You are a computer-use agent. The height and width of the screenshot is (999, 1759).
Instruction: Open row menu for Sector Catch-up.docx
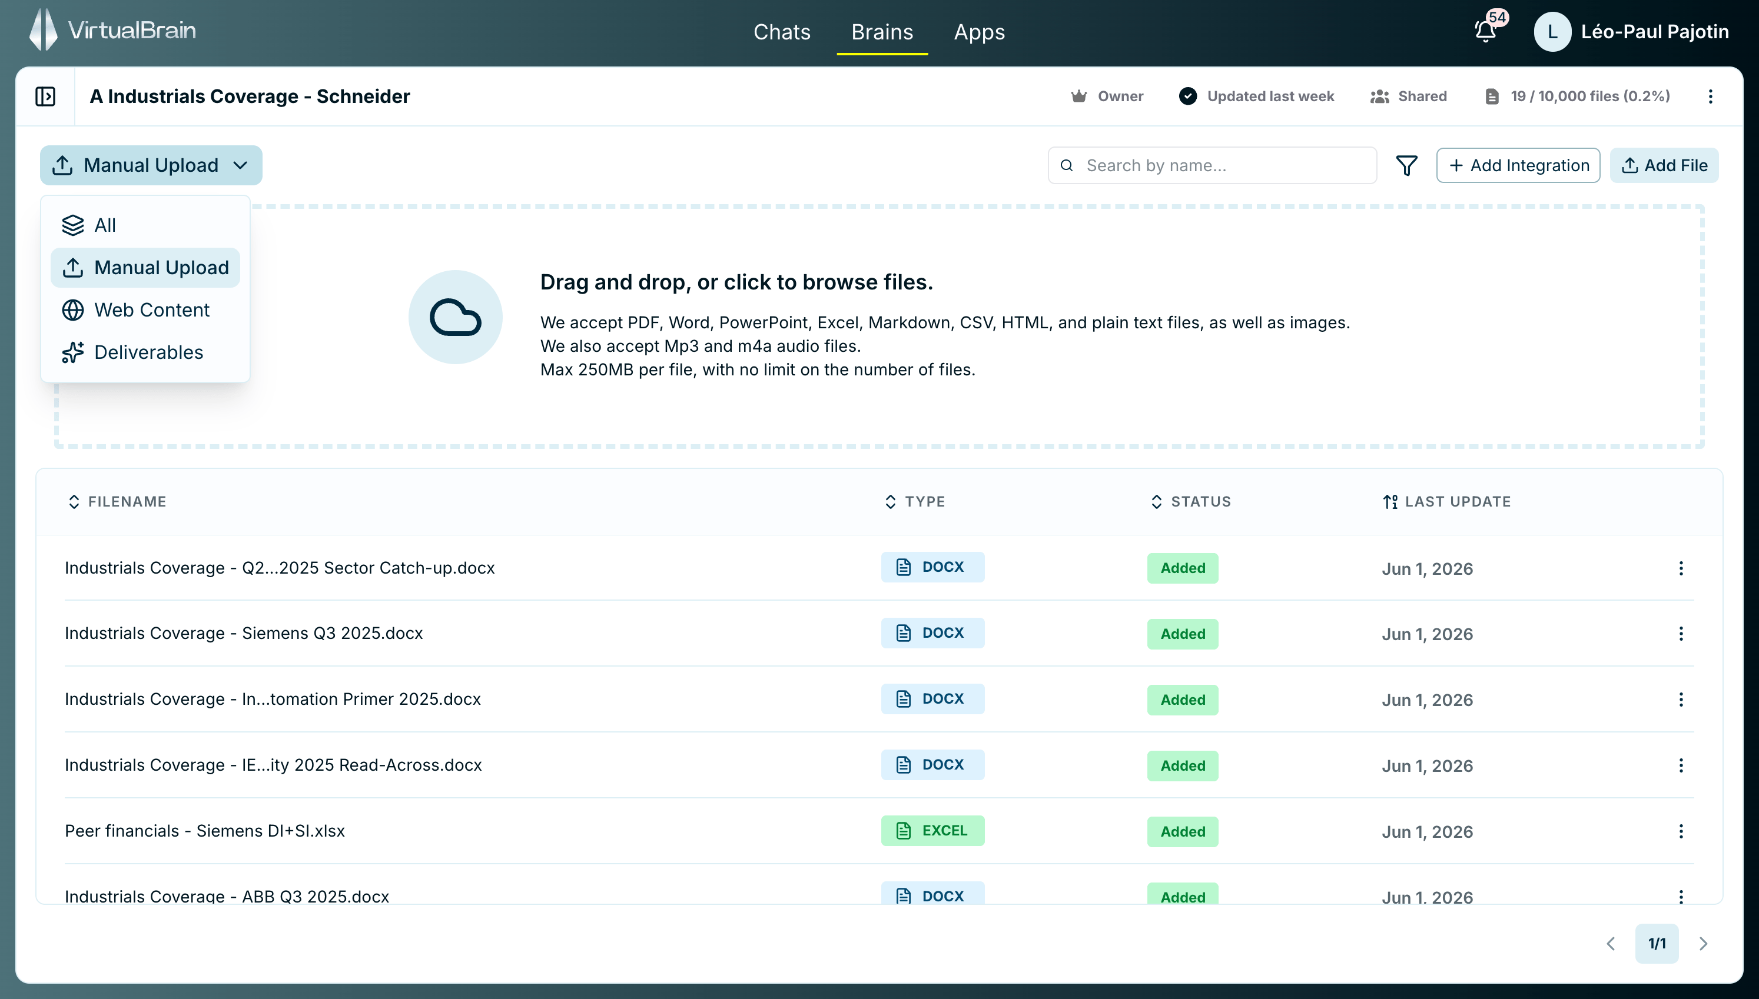(1681, 568)
